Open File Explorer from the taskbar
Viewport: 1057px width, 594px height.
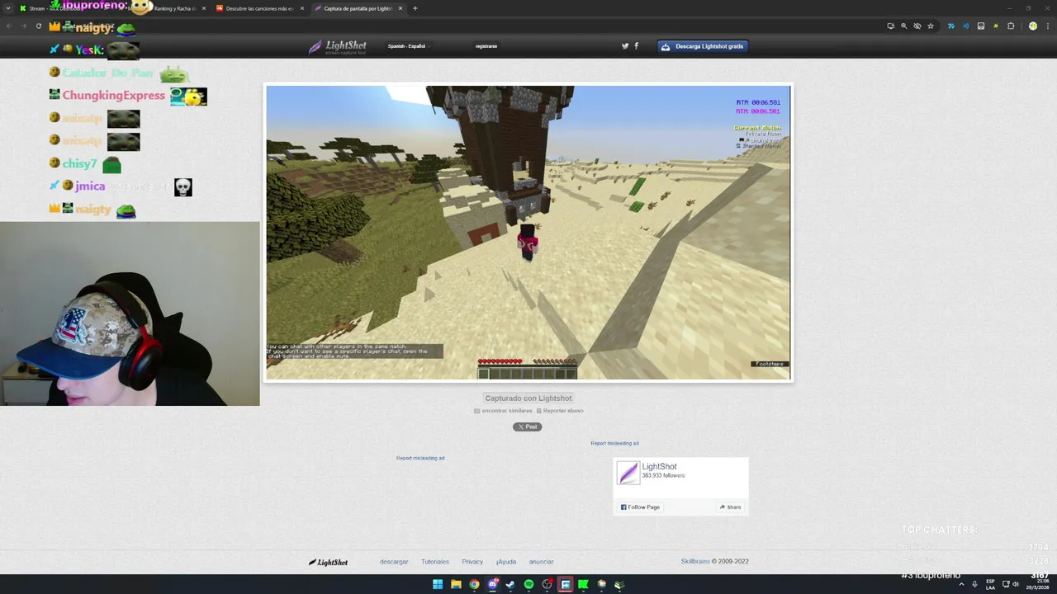(456, 584)
